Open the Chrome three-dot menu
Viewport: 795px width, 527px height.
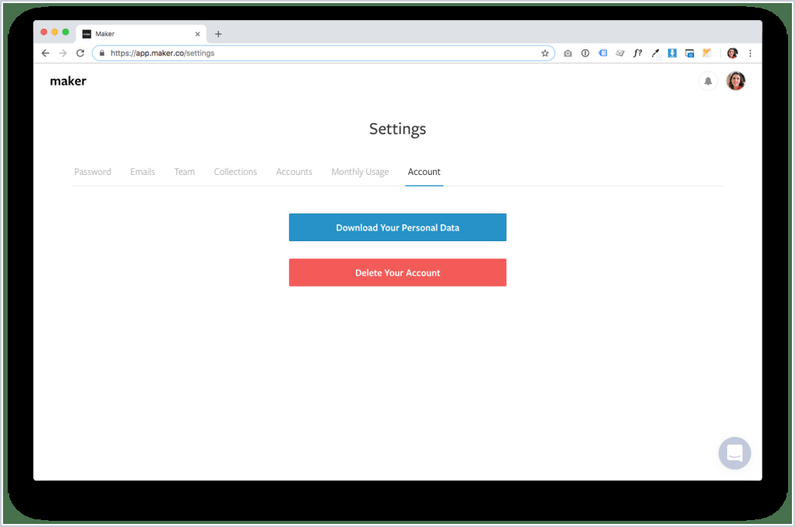click(x=750, y=53)
